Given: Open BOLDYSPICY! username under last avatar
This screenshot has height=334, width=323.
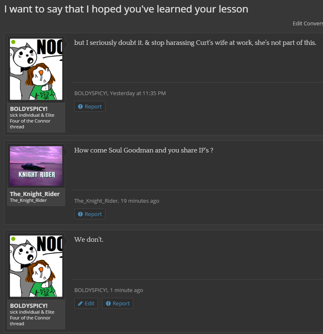Looking at the screenshot, I should (29, 306).
